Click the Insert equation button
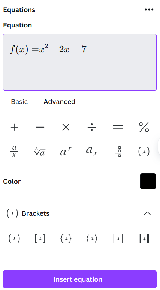This screenshot has width=160, height=290. 80,279
